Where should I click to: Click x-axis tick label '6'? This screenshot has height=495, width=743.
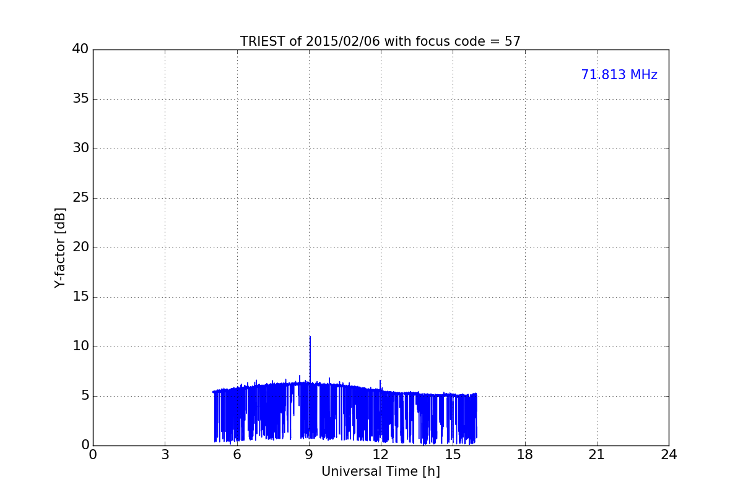(x=237, y=455)
